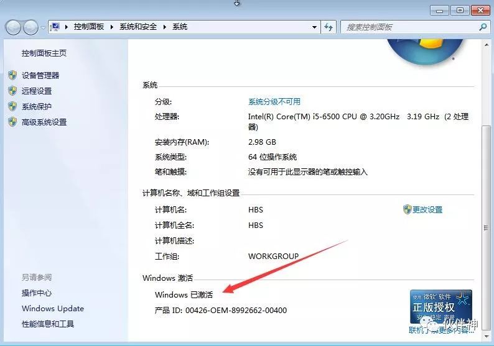Open the address bar history dropdown

click(x=314, y=27)
